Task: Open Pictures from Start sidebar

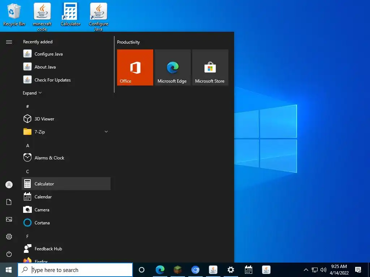Action: (x=9, y=219)
